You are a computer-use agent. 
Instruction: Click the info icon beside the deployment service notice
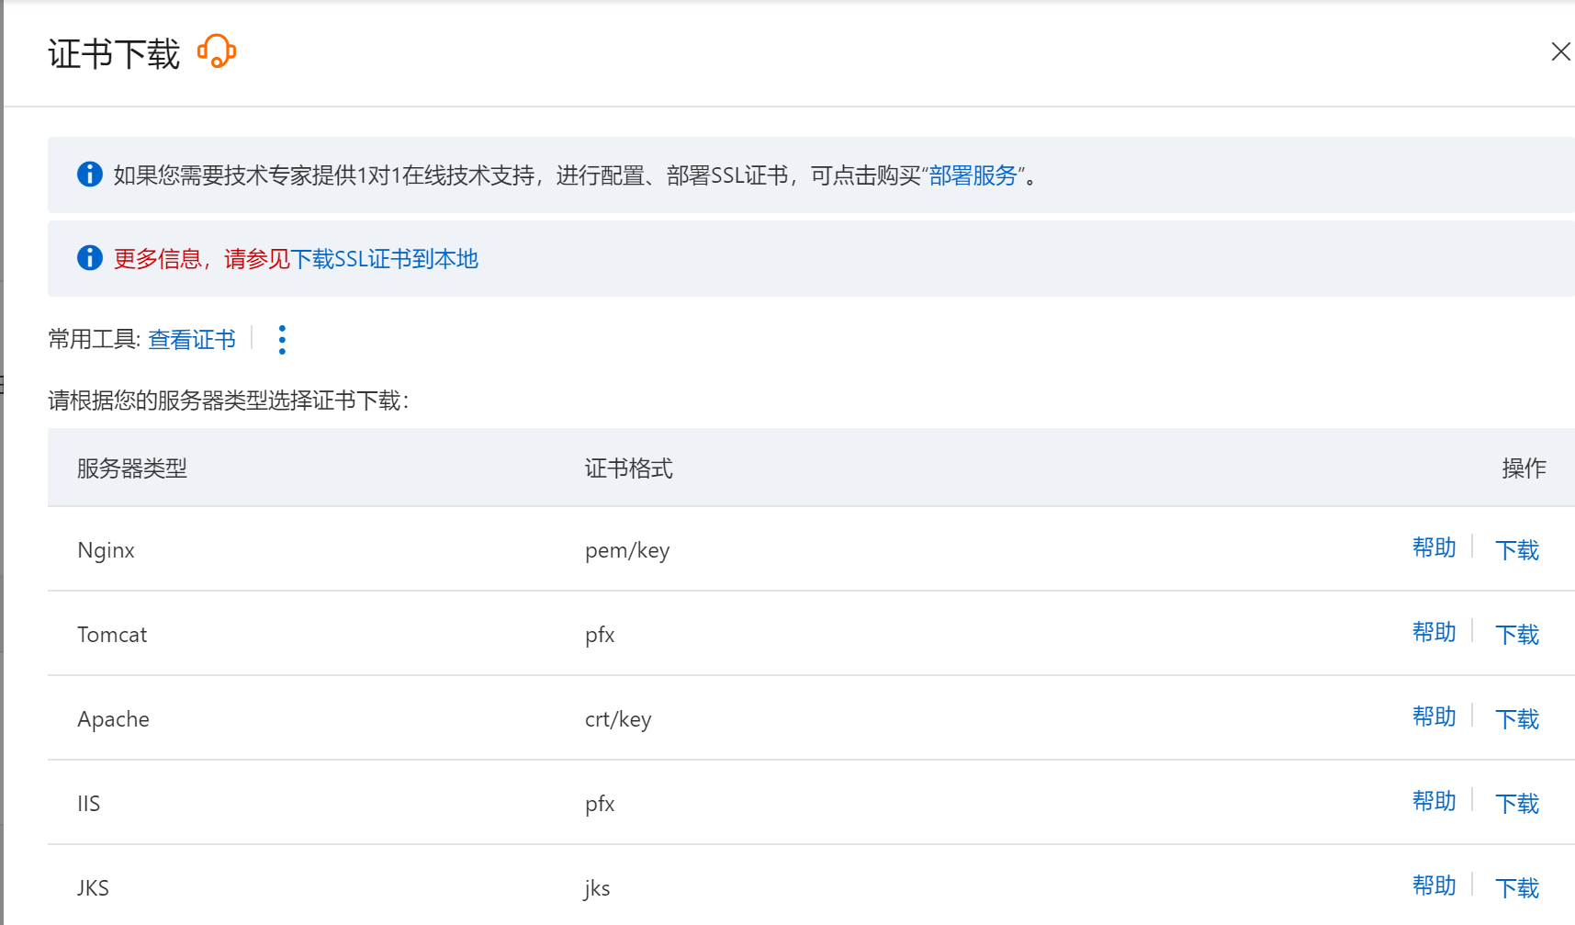click(90, 174)
